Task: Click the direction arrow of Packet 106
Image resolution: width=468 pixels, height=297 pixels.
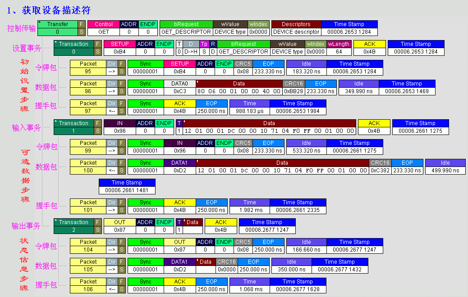Action: pyautogui.click(x=112, y=289)
